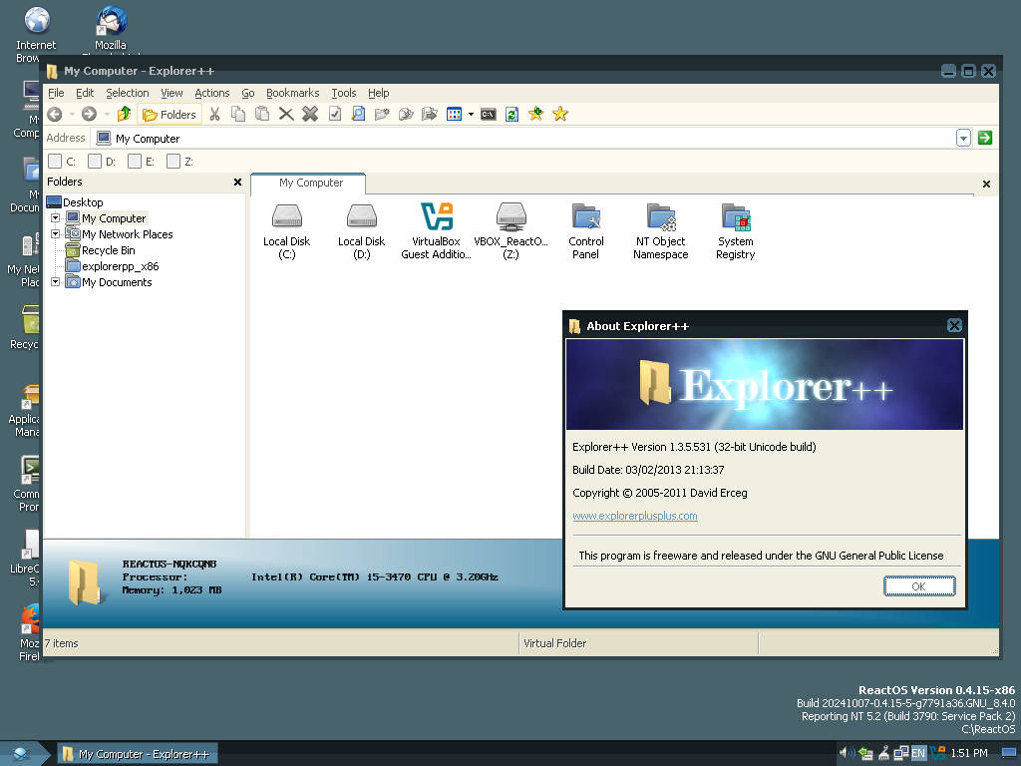The width and height of the screenshot is (1021, 766).
Task: Toggle the Folders pane toolbar button
Action: coord(170,114)
